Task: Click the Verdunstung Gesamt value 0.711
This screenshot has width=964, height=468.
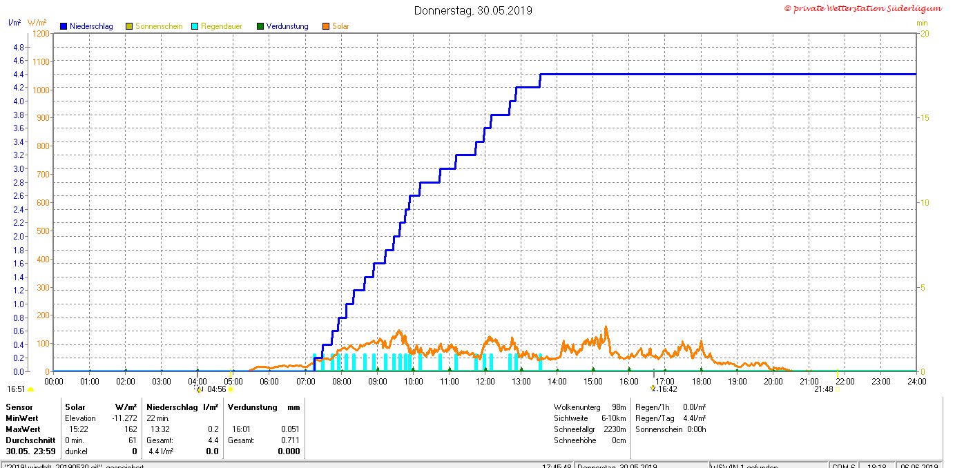Action: click(x=290, y=440)
